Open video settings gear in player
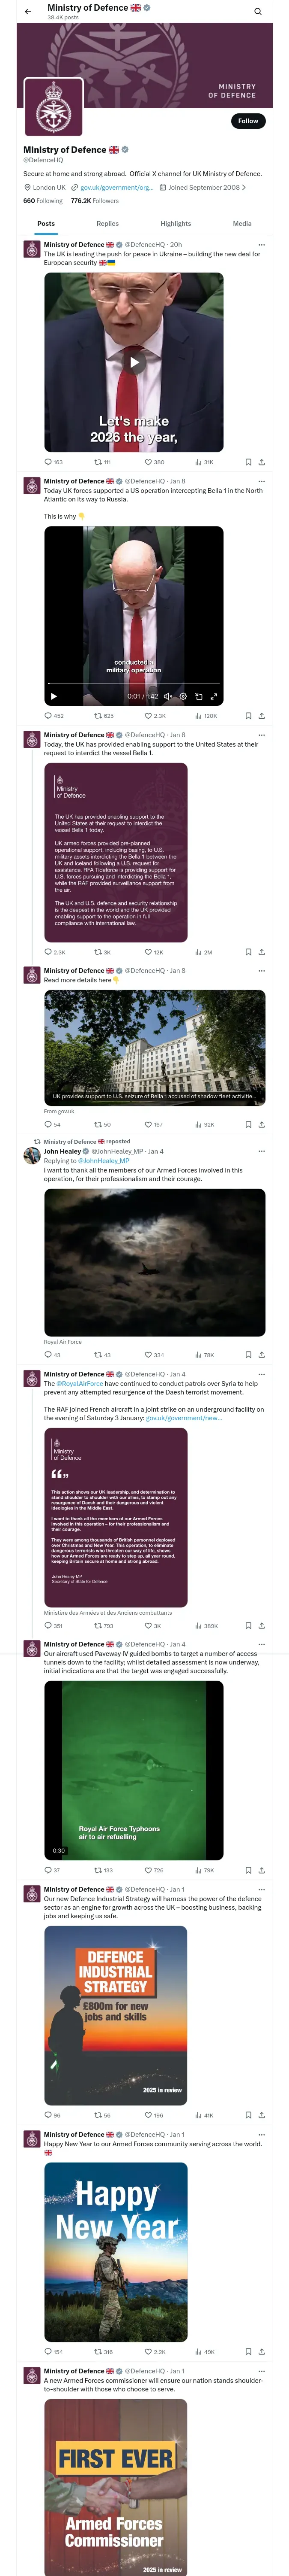 tap(183, 696)
